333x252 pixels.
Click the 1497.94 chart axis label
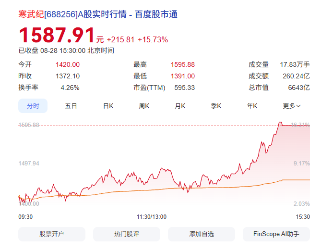point(29,164)
